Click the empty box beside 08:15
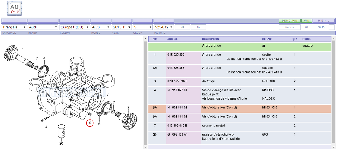Screen dimensions: 337x149 332,27
